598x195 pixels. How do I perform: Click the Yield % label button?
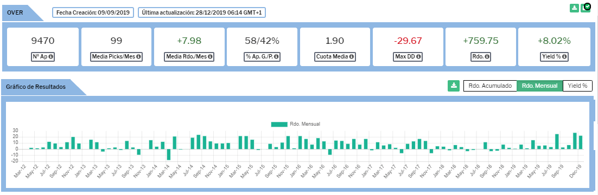click(x=554, y=57)
